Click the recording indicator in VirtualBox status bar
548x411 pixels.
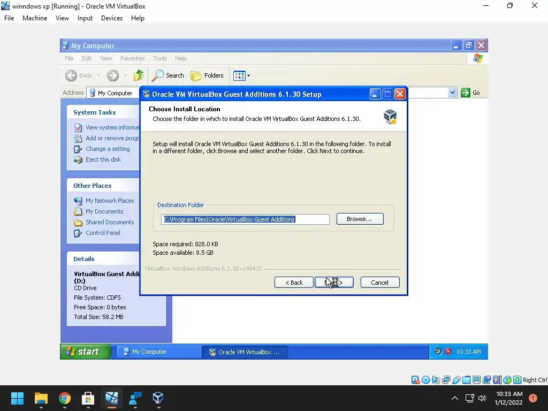pos(487,380)
